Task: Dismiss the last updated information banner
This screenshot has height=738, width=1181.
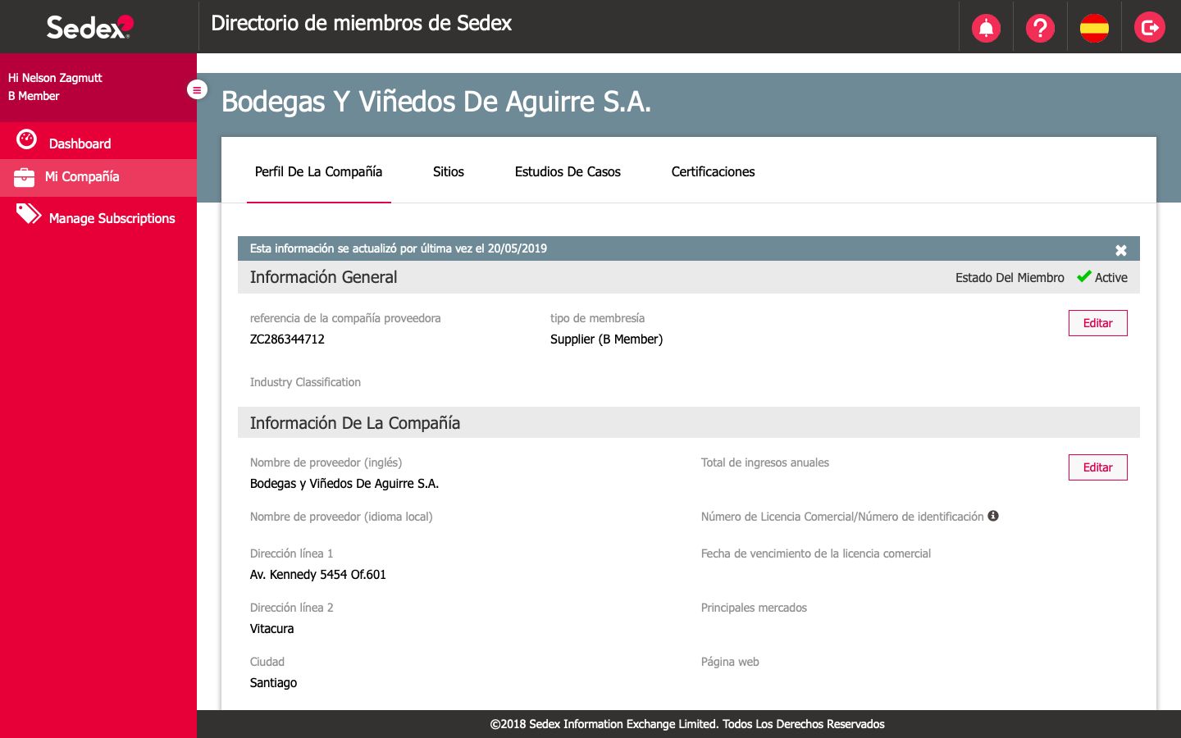Action: 1120,250
